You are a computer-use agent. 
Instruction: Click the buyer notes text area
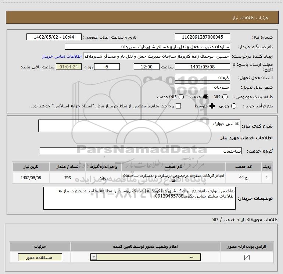coord(139,198)
